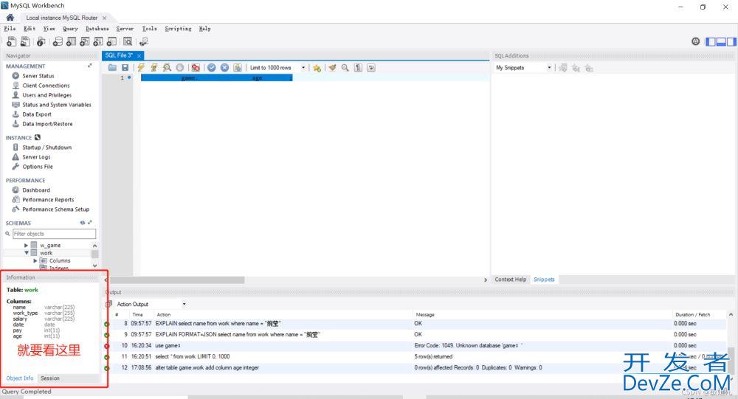Open inspector for selected object icon
The height and width of the screenshot is (399, 738).
pyautogui.click(x=41, y=42)
